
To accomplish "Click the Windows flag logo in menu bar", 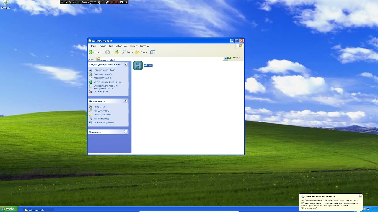I will (x=240, y=46).
